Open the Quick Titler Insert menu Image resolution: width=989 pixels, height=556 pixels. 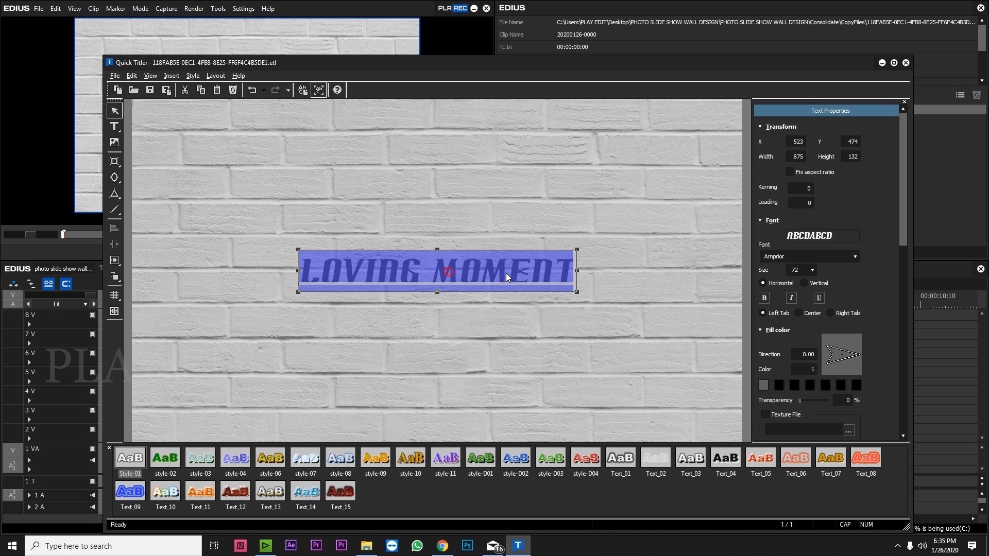(x=172, y=76)
